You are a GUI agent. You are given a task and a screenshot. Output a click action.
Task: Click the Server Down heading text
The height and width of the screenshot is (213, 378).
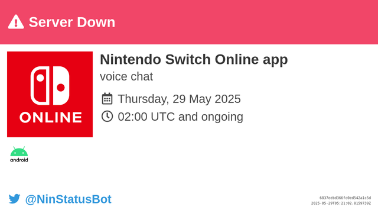(x=72, y=22)
